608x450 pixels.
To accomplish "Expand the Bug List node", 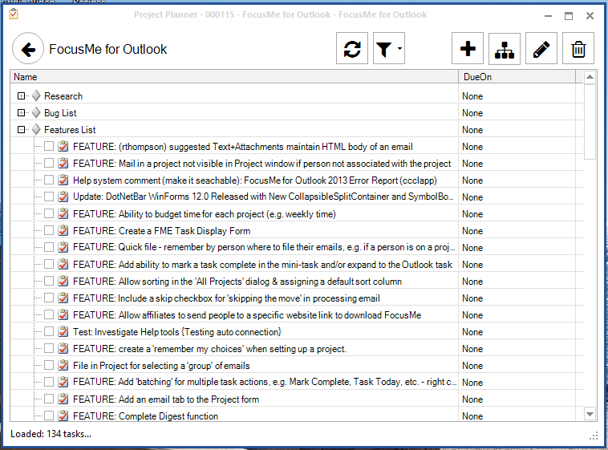I will 22,113.
